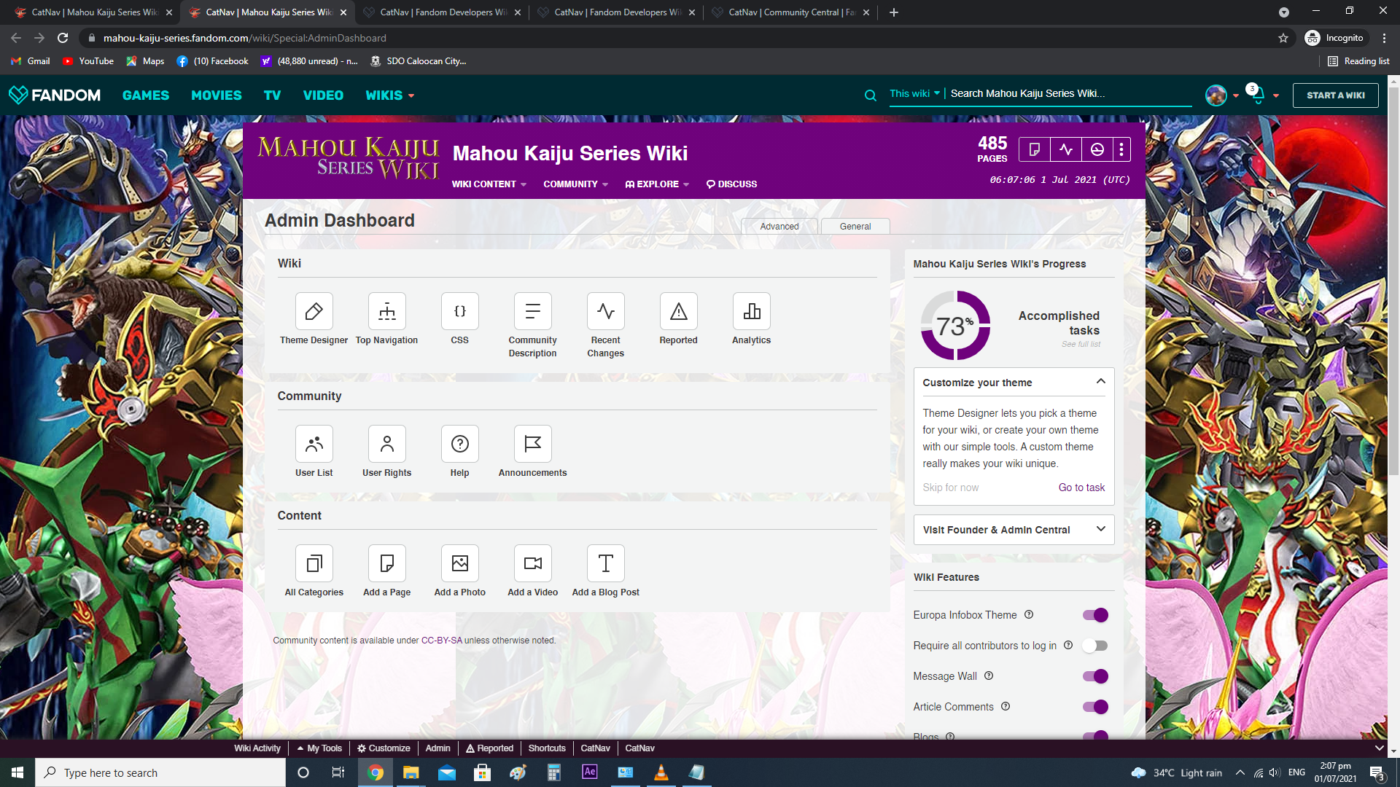1400x787 pixels.
Task: Open wiki Analytics
Action: [x=751, y=311]
